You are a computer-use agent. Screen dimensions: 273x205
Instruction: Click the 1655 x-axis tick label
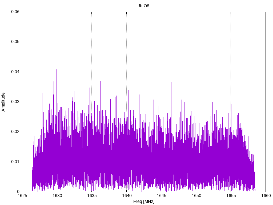231,196
